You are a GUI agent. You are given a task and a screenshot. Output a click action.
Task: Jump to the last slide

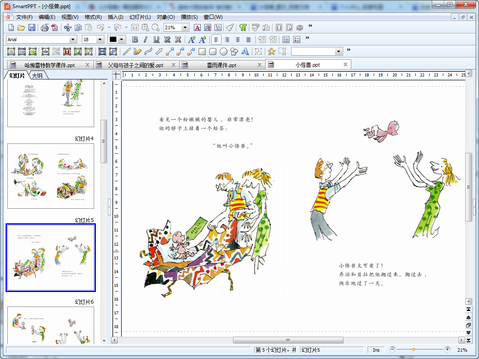(x=468, y=340)
